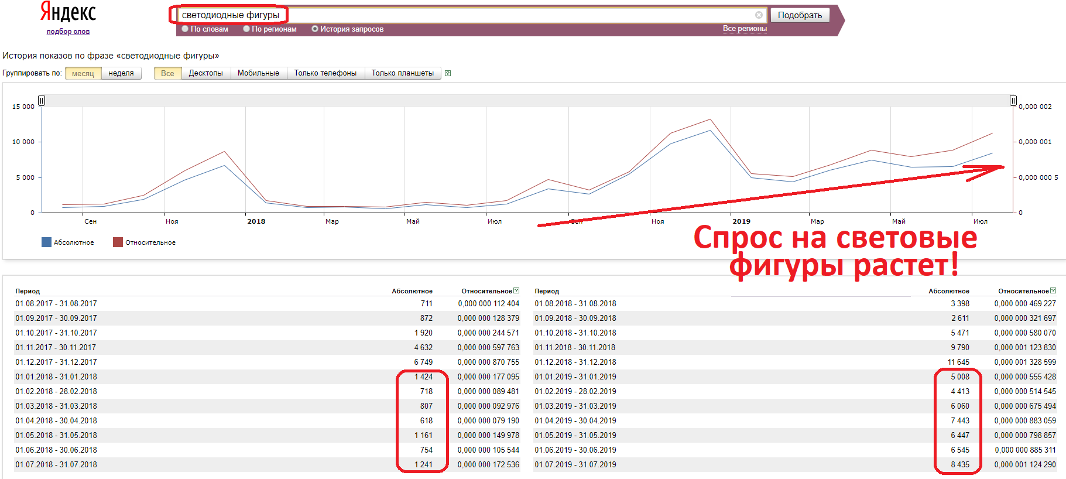Show "Только телефоны" statistics

click(325, 73)
